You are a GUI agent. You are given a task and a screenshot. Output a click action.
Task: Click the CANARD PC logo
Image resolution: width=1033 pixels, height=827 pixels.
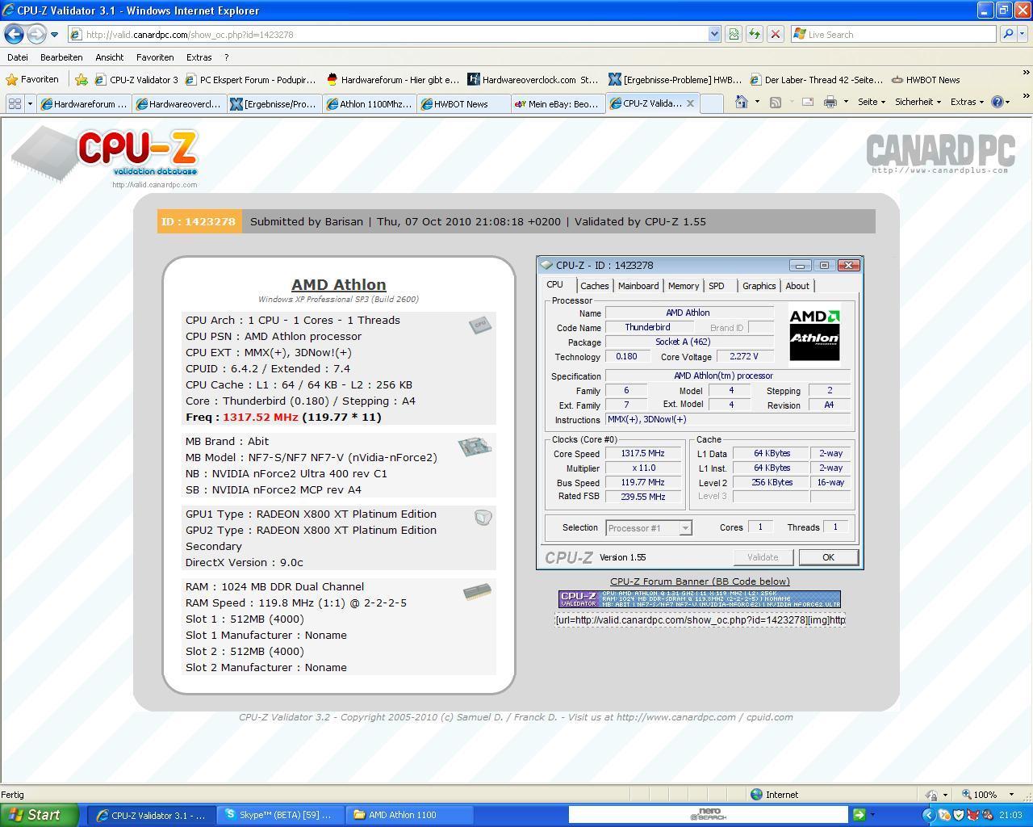[940, 153]
